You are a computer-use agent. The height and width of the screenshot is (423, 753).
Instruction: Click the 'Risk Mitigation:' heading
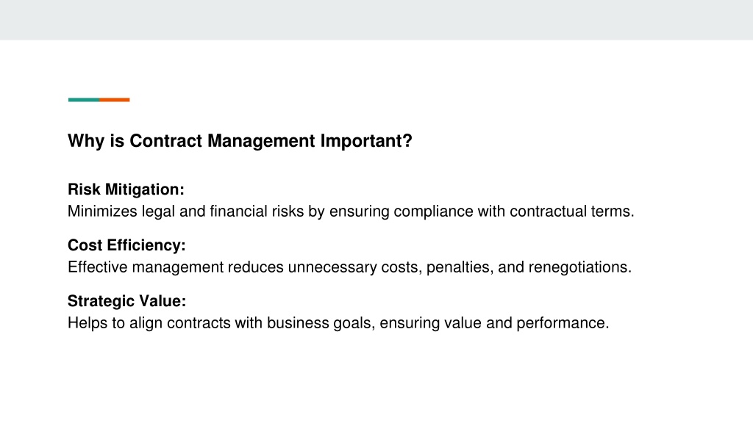coord(126,189)
